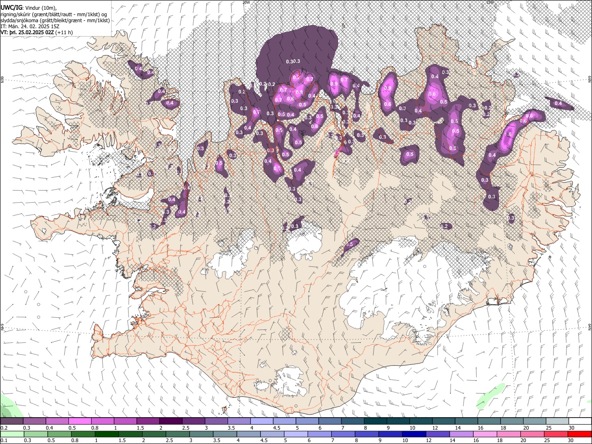Click the dark teal snow swatch between 8 and 9
This screenshot has height=444, width=592.
click(375, 421)
